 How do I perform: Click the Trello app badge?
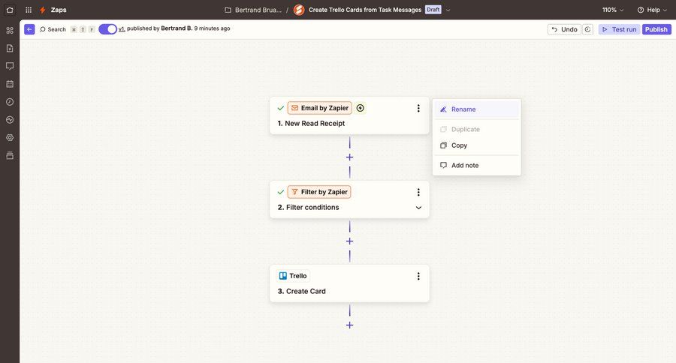coord(294,276)
